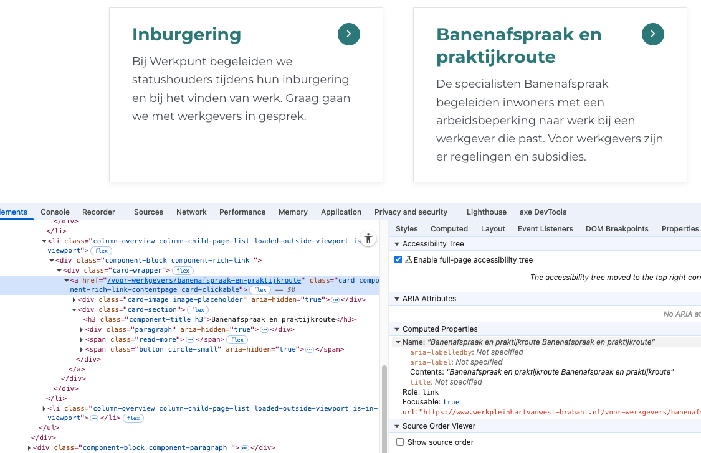
Task: Expand the button circle-small span node
Action: 82,350
